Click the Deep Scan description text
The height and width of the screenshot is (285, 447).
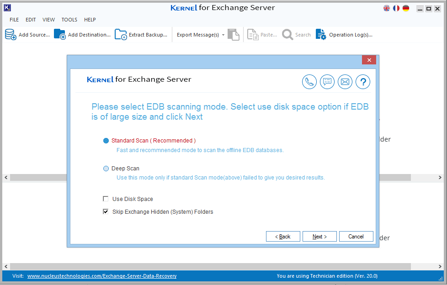point(221,178)
